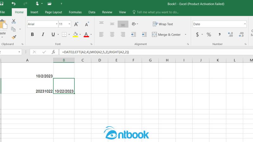Align text right
This screenshot has height=142, width=253.
click(x=123, y=34)
